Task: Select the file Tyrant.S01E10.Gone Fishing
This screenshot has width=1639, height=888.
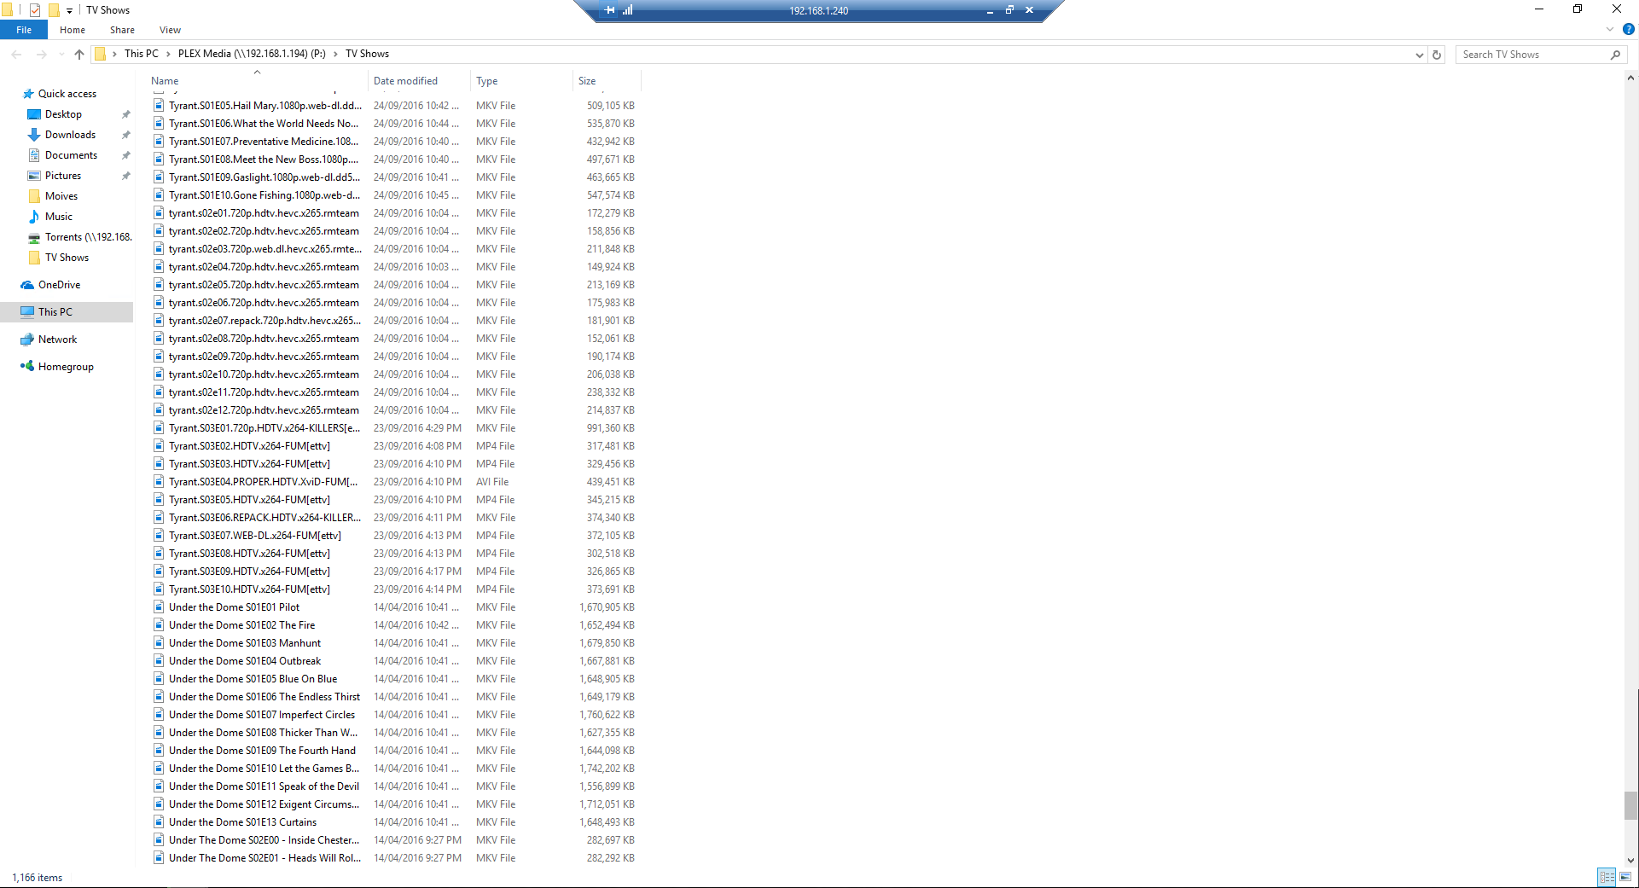Action: point(264,195)
